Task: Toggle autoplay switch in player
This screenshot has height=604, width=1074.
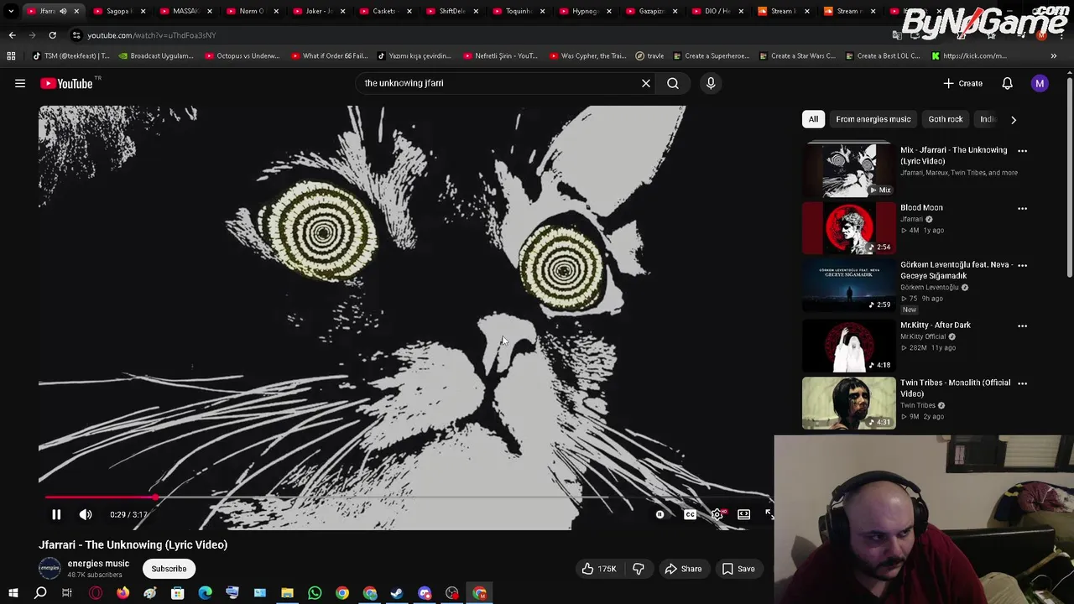Action: tap(660, 514)
